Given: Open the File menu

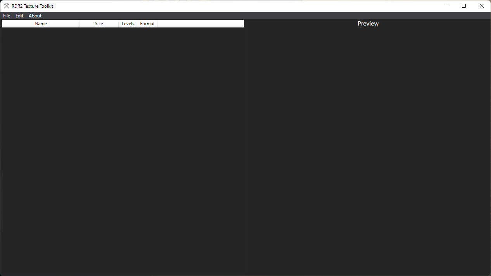Looking at the screenshot, I should pos(7,16).
